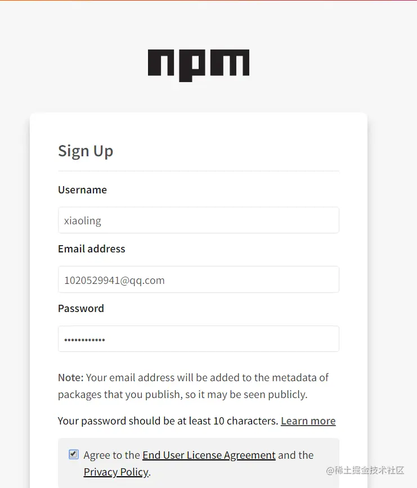Click the Username field label
Screen dimensions: 417x488
click(x=82, y=190)
